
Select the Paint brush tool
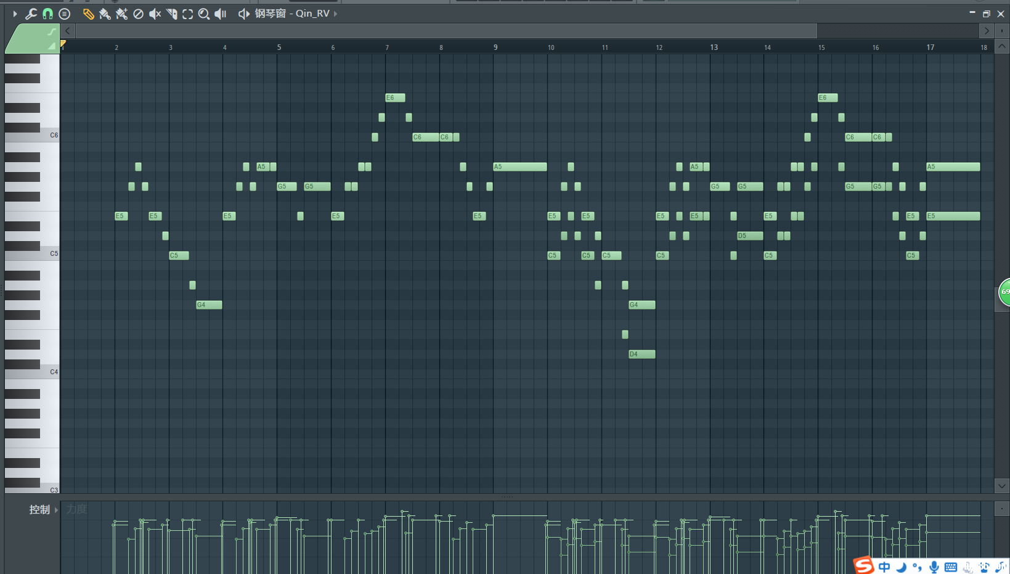click(x=105, y=14)
